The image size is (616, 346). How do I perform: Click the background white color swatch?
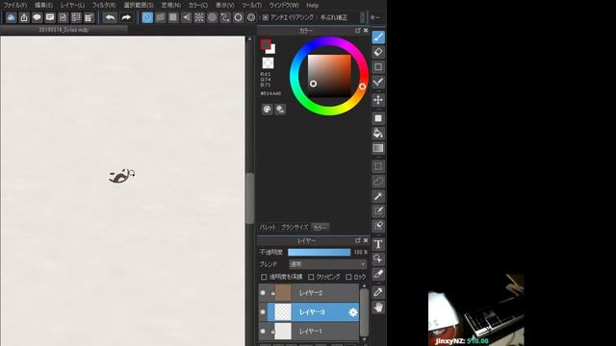point(271,50)
